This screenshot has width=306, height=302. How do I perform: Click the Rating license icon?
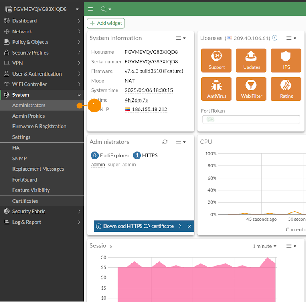point(286,88)
